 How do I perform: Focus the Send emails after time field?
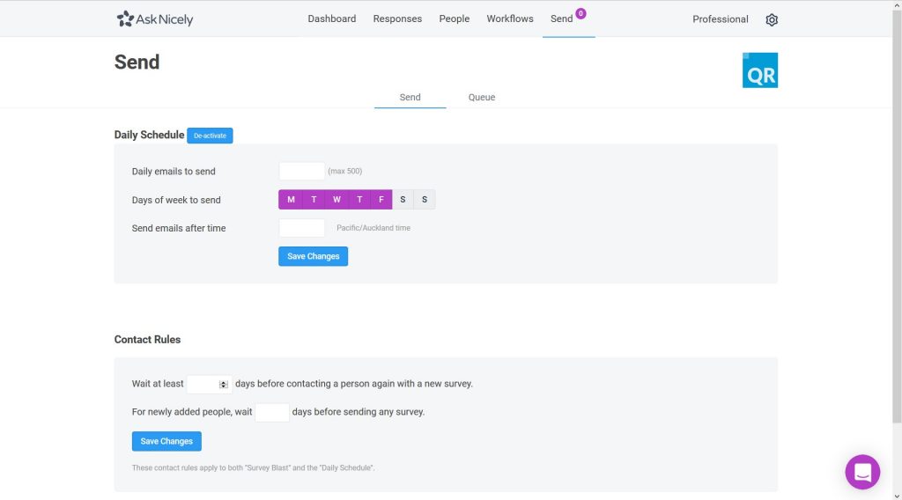[x=301, y=228]
